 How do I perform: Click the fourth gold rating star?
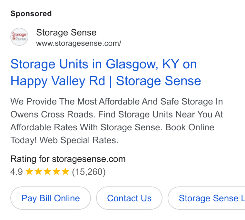[x=56, y=171]
